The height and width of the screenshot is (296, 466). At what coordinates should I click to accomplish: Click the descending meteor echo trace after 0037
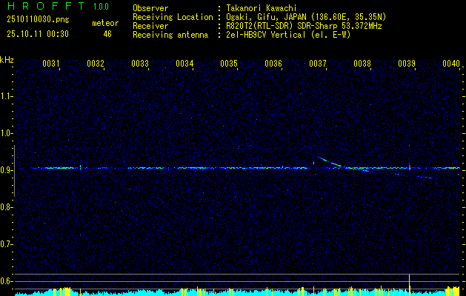point(329,161)
